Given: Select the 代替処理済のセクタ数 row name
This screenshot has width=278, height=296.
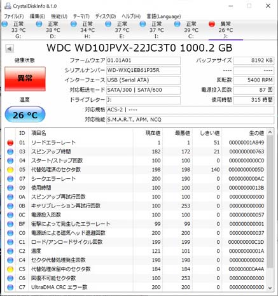Looking at the screenshot, I should tap(56, 170).
